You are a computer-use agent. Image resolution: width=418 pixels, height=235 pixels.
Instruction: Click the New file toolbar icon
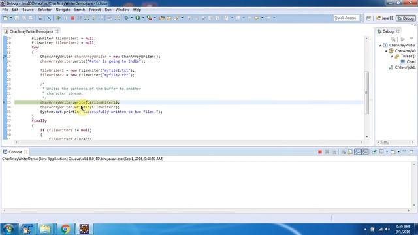pyautogui.click(x=5, y=18)
